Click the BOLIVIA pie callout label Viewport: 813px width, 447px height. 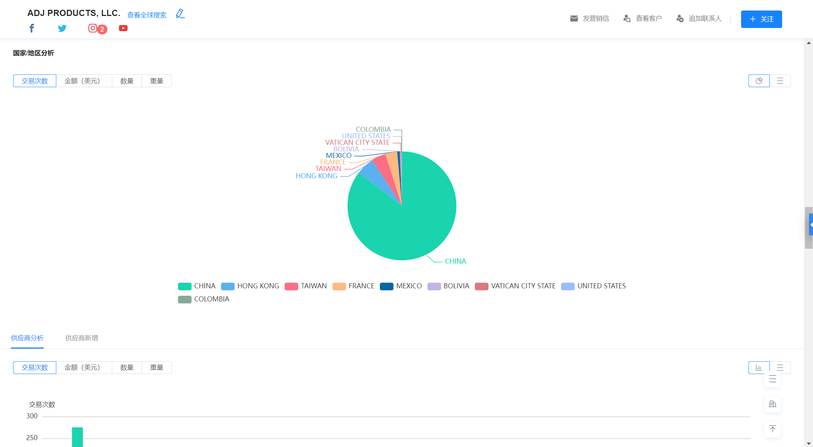346,149
